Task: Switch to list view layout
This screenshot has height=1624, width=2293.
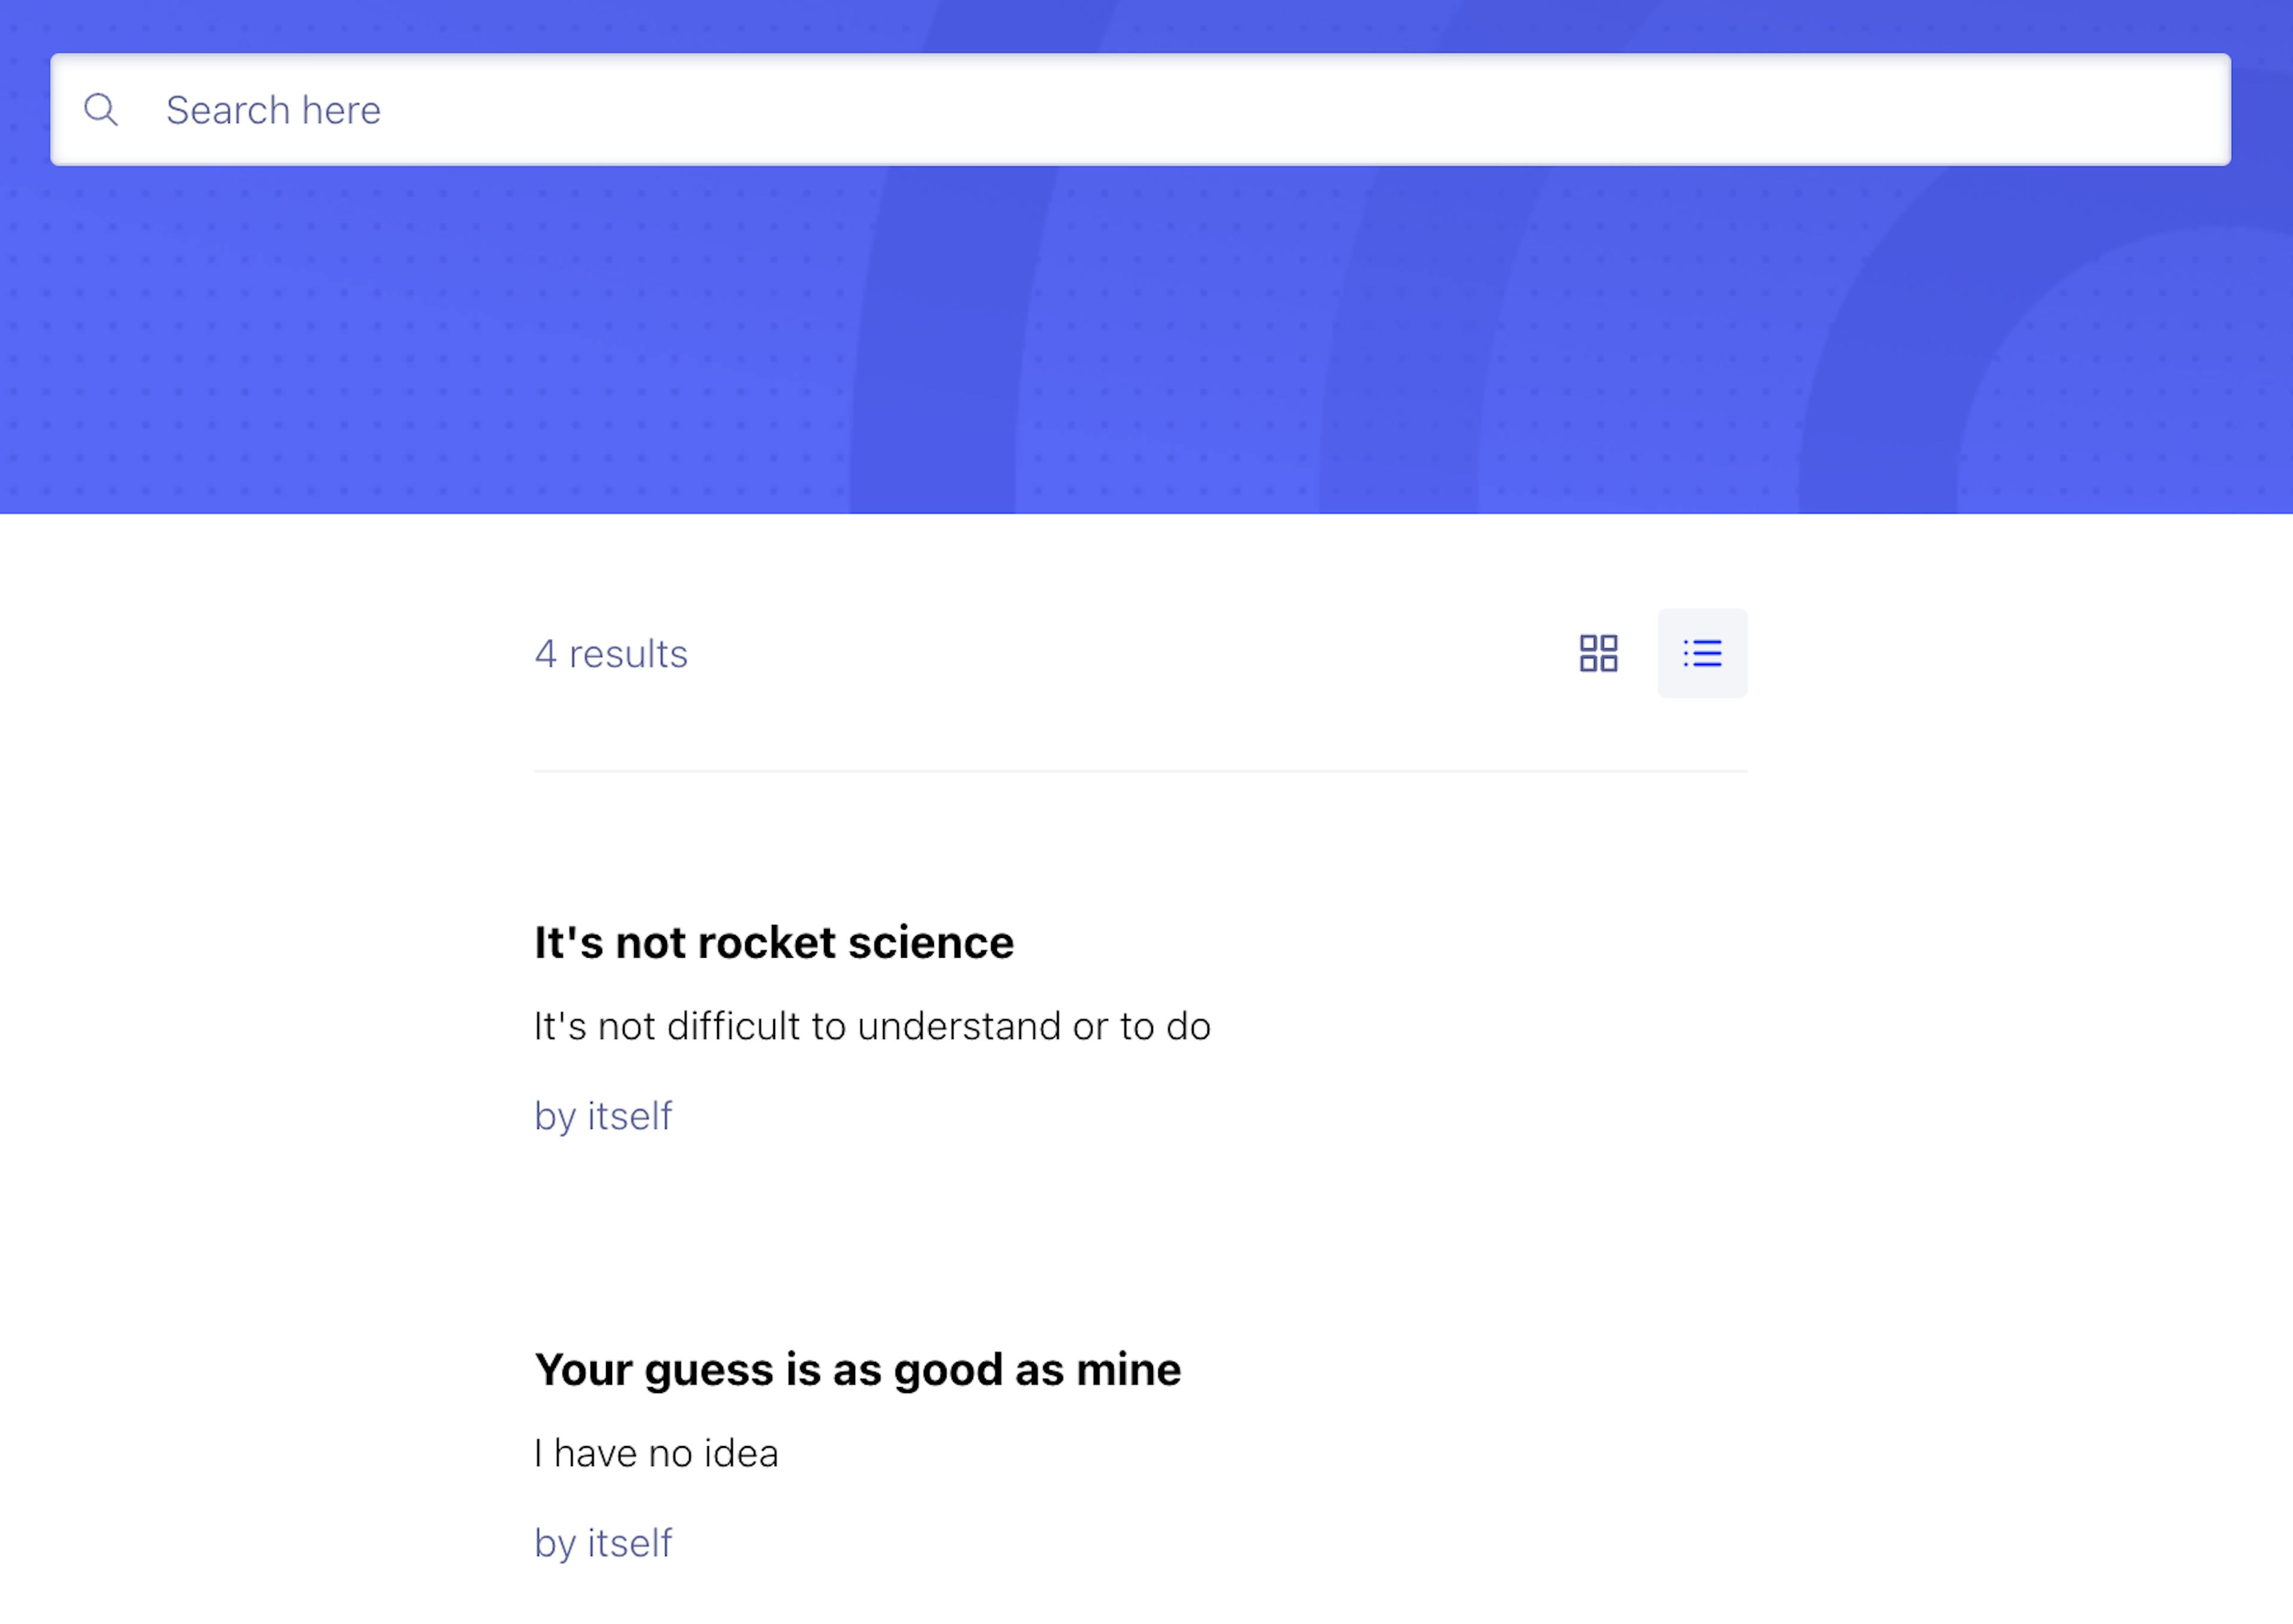Action: 1702,653
